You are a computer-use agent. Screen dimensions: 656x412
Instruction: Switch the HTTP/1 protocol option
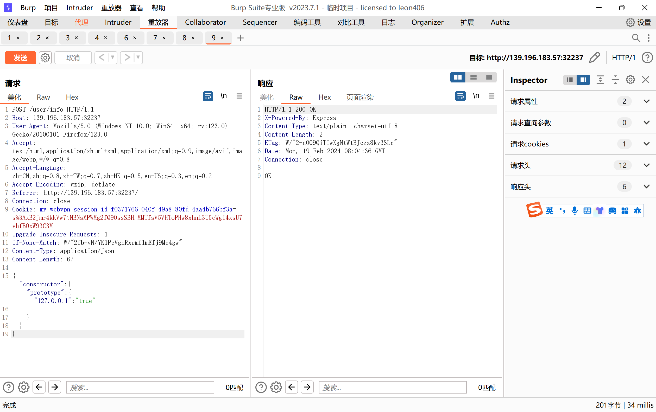(x=623, y=58)
